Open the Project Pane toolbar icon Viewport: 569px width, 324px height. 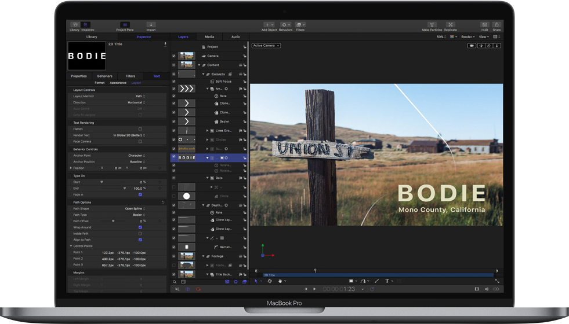[125, 25]
